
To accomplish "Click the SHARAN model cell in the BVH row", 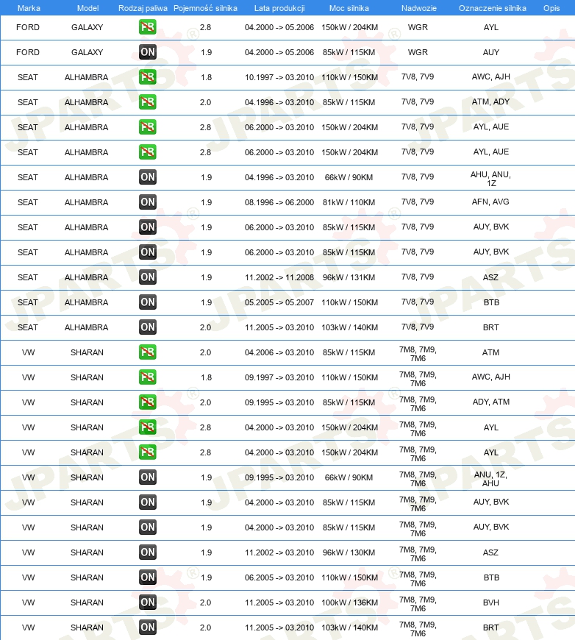I will [87, 602].
